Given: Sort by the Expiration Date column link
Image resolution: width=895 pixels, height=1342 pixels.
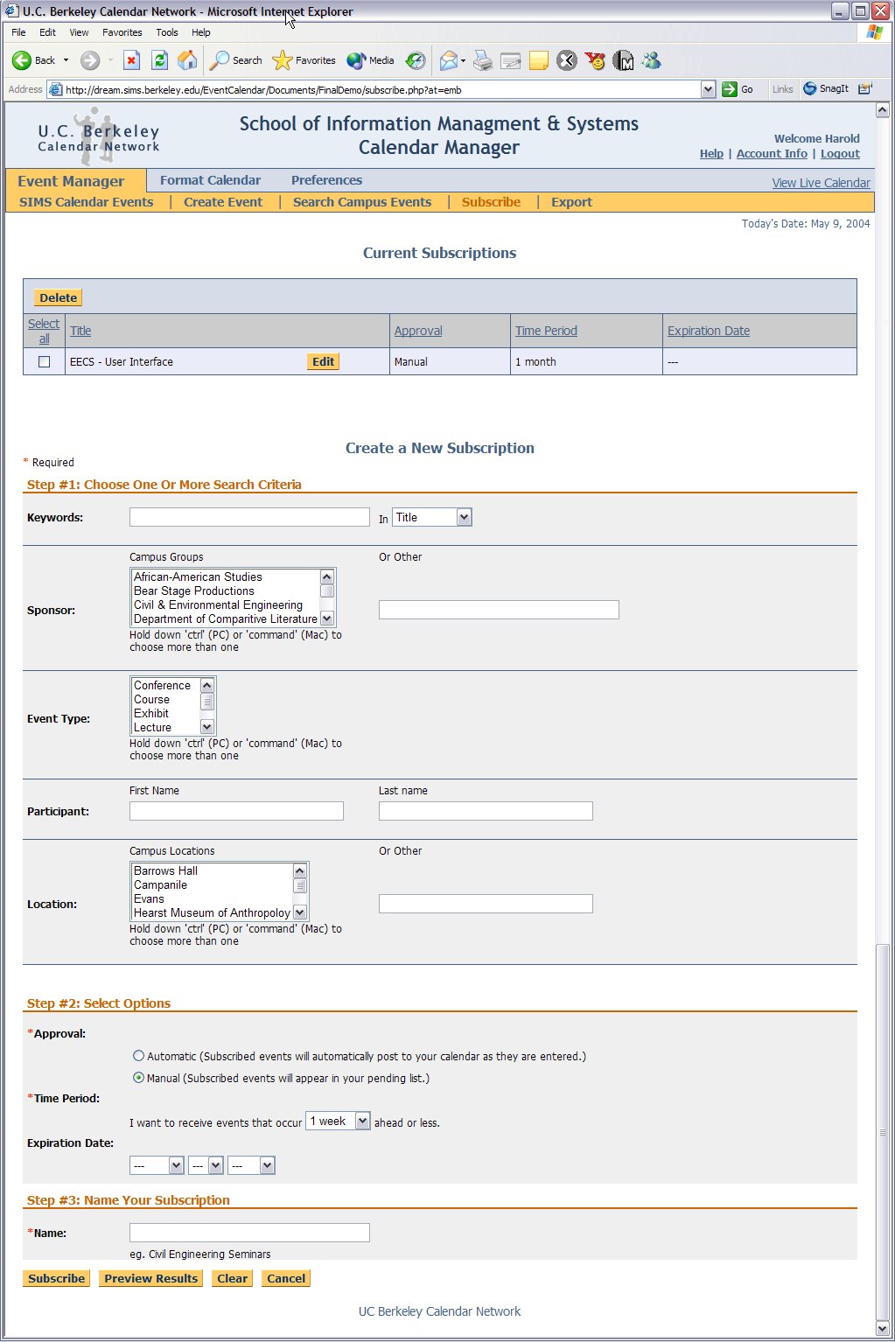Looking at the screenshot, I should (709, 331).
